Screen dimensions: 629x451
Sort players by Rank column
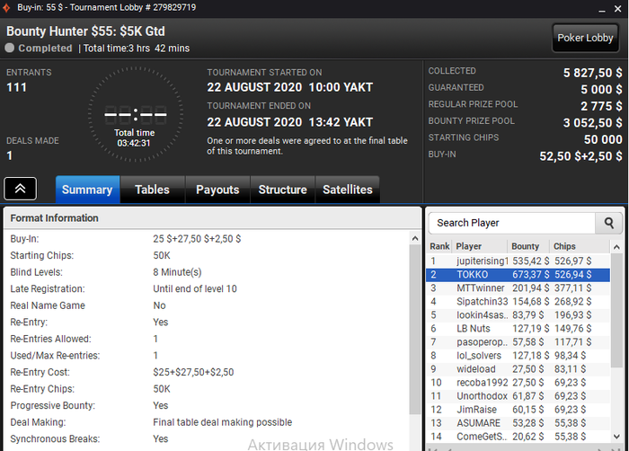click(x=439, y=246)
